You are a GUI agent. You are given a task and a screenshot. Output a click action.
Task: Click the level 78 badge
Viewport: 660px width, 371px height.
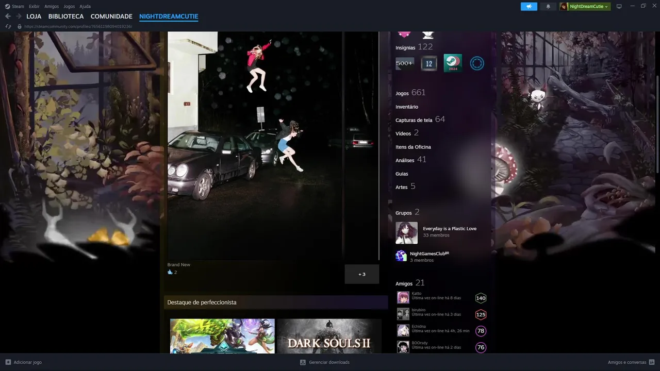[481, 331]
